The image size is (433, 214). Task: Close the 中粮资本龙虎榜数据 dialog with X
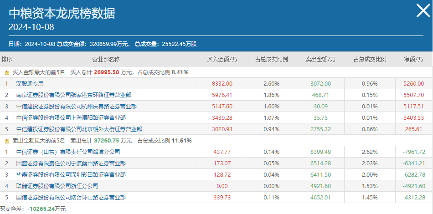(423, 11)
